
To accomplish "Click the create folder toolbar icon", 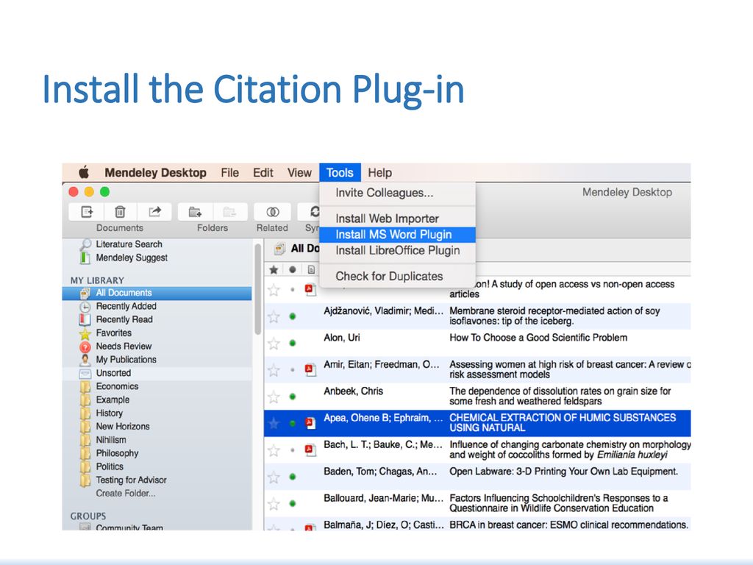I will point(195,211).
